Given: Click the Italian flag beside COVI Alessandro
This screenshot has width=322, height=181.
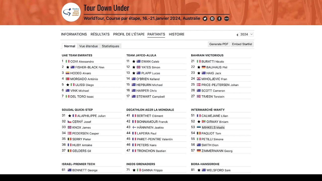Looking at the screenshot, I should (67, 61).
